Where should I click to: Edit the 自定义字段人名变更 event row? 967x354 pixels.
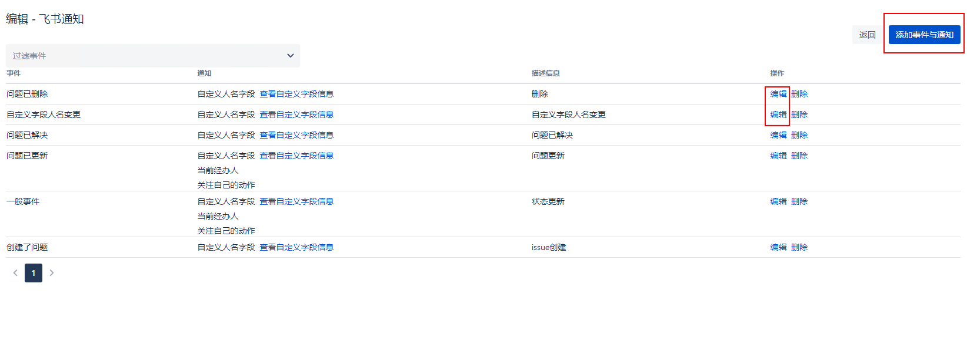(778, 114)
